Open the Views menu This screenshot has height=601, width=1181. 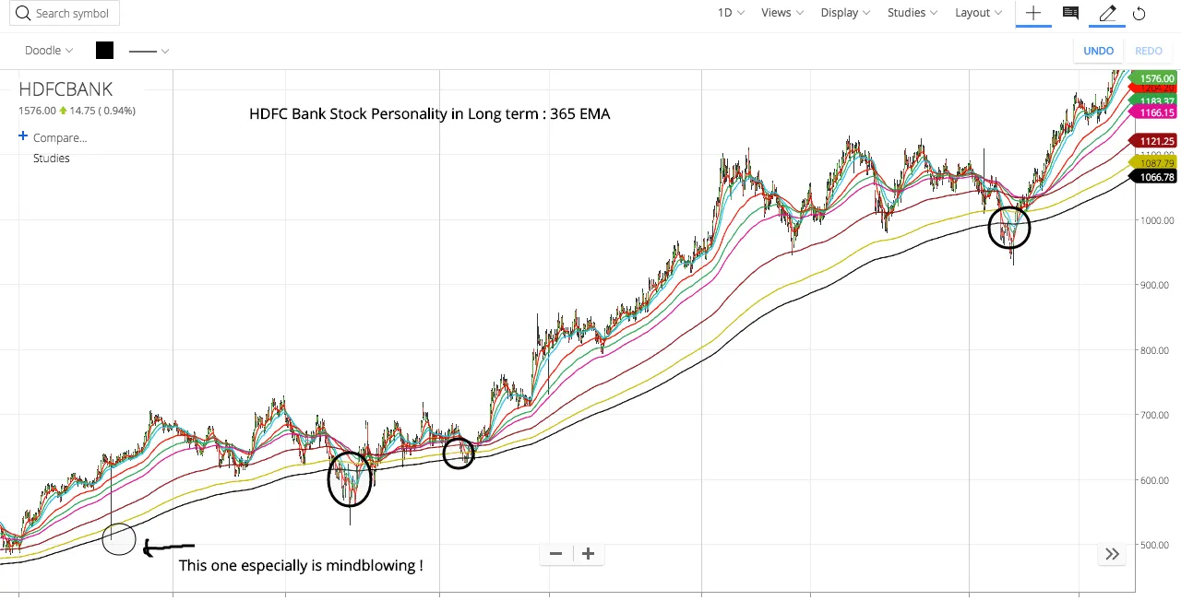pyautogui.click(x=781, y=12)
